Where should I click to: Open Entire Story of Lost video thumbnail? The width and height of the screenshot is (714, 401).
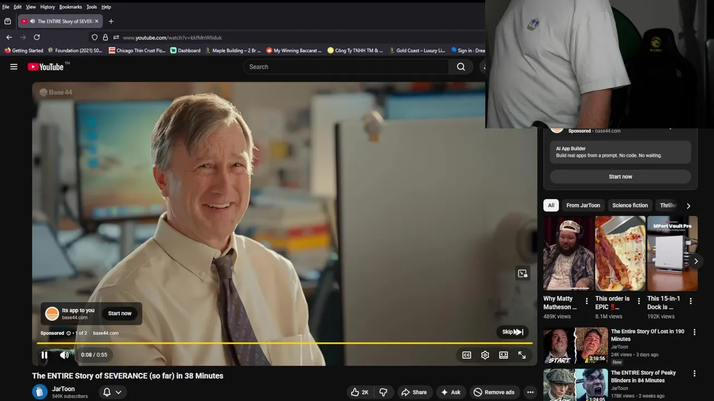pyautogui.click(x=575, y=346)
